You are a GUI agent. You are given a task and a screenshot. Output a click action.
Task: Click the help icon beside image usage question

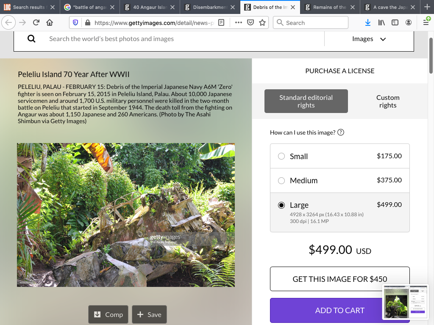pyautogui.click(x=340, y=132)
